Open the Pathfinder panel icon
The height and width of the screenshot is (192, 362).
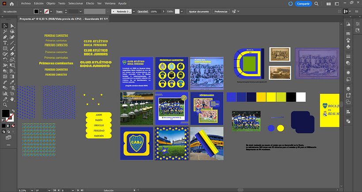point(348,122)
